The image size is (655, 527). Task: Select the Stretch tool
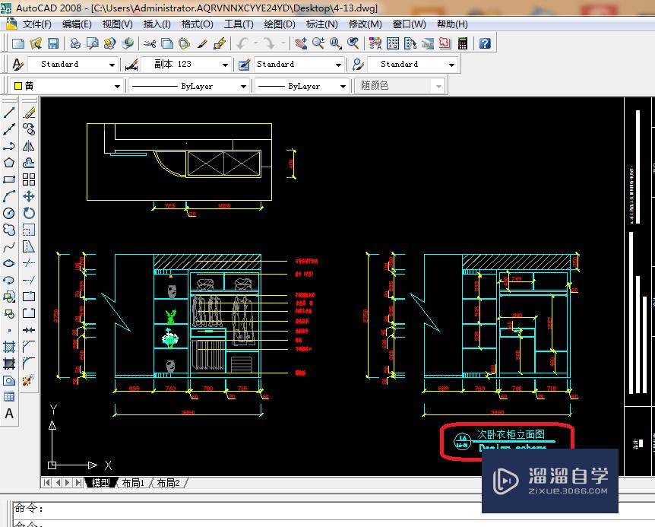29,246
